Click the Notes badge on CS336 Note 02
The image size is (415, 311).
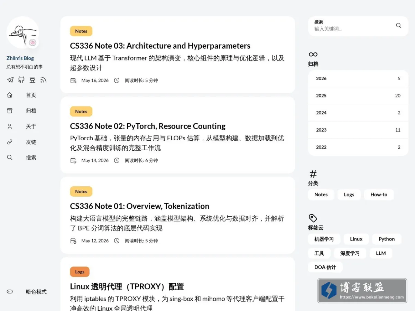pyautogui.click(x=81, y=111)
